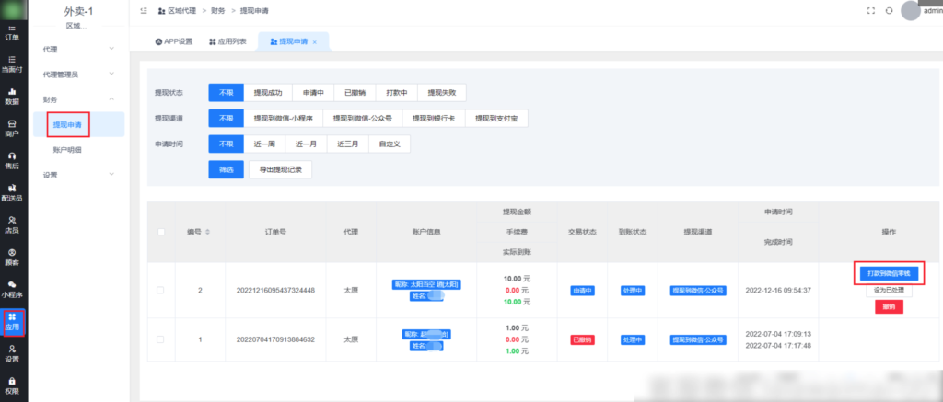Expand the 设置 group in side menu
The width and height of the screenshot is (943, 402).
click(x=79, y=175)
